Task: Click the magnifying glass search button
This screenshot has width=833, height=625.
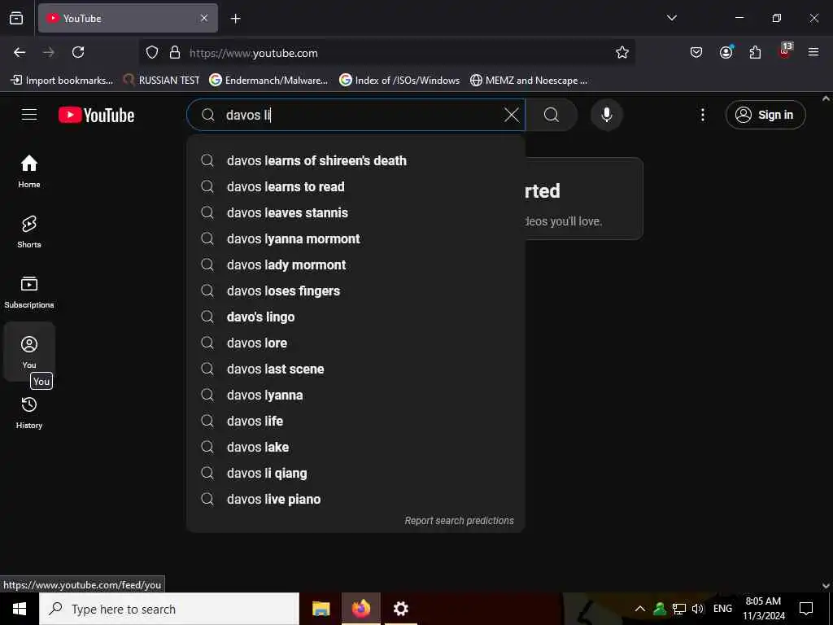Action: (x=552, y=115)
